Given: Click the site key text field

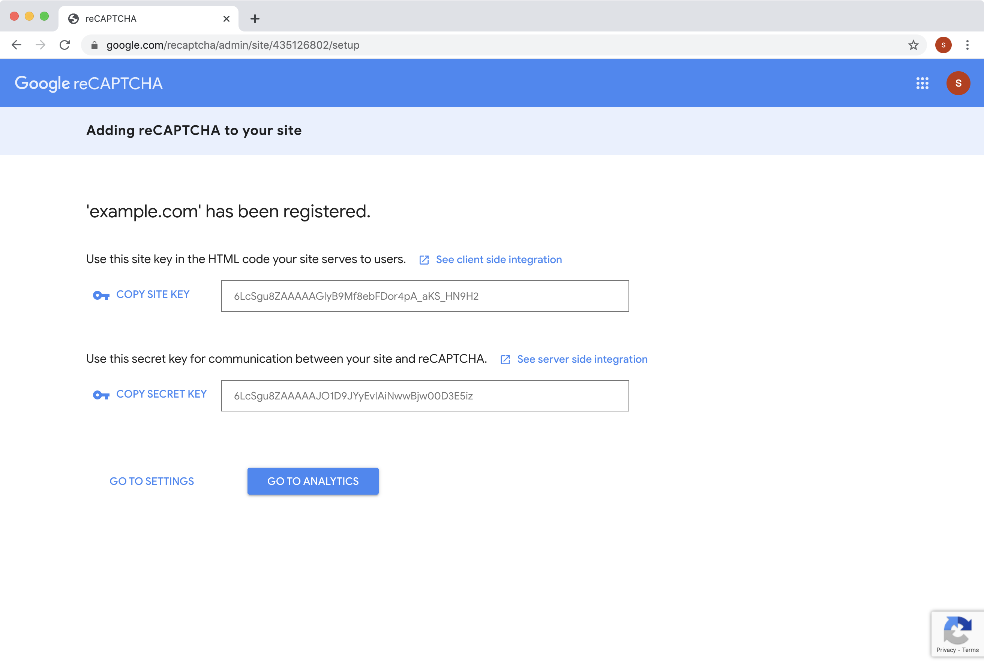Looking at the screenshot, I should pyautogui.click(x=424, y=296).
